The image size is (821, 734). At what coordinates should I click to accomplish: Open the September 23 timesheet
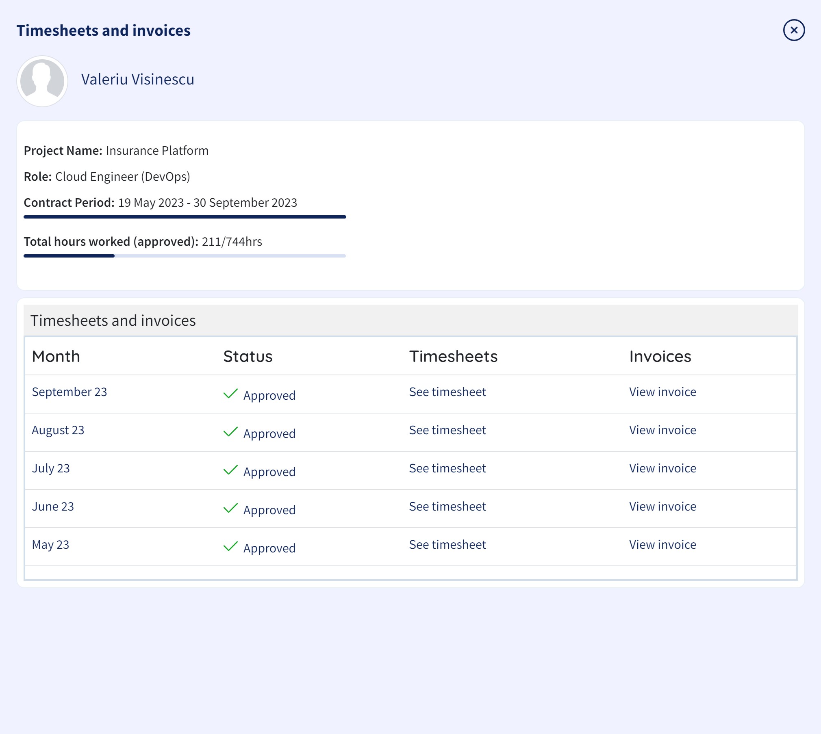[x=447, y=392]
